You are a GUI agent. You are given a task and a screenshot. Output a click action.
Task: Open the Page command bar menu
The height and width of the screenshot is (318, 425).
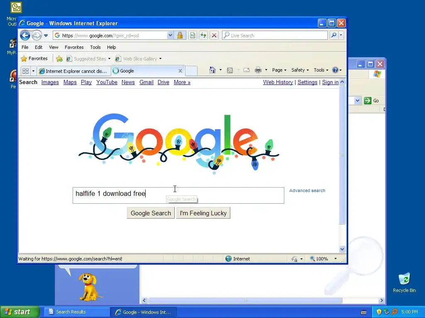pyautogui.click(x=279, y=70)
